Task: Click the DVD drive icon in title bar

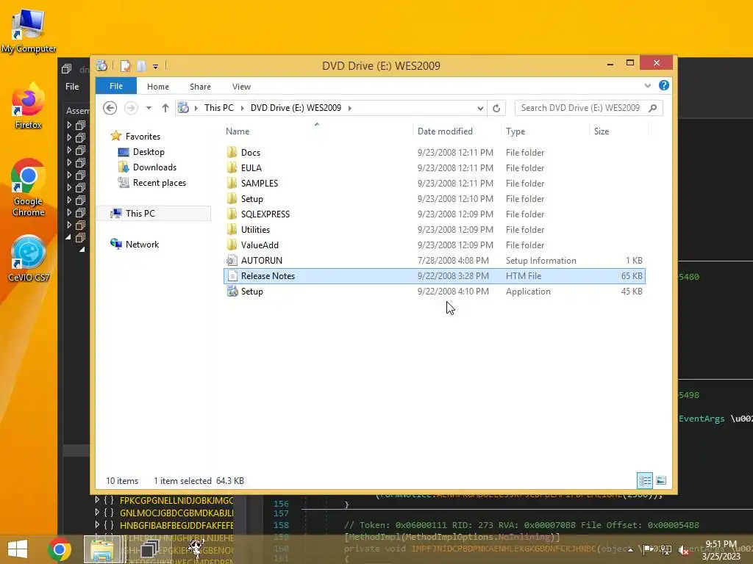Action: point(101,65)
